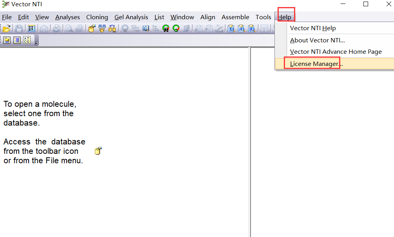Open the Align menu
This screenshot has height=237, width=394.
[207, 17]
